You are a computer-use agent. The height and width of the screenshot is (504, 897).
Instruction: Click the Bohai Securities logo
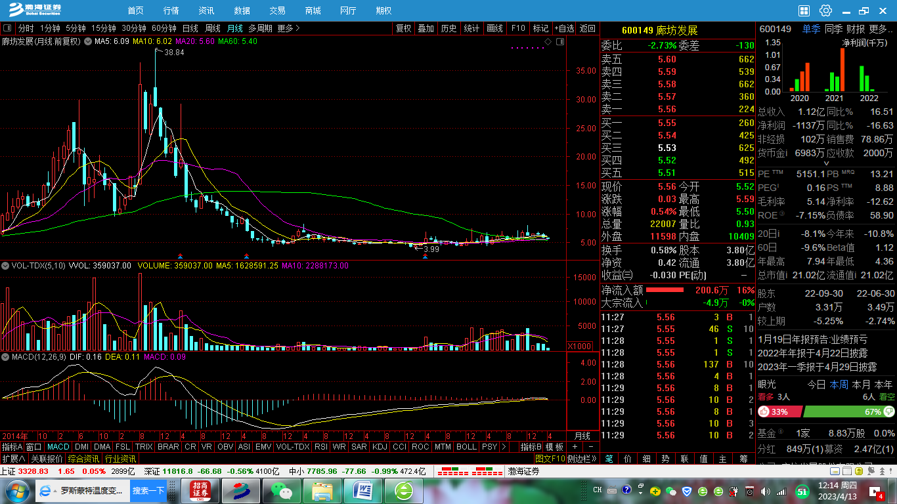click(x=34, y=10)
